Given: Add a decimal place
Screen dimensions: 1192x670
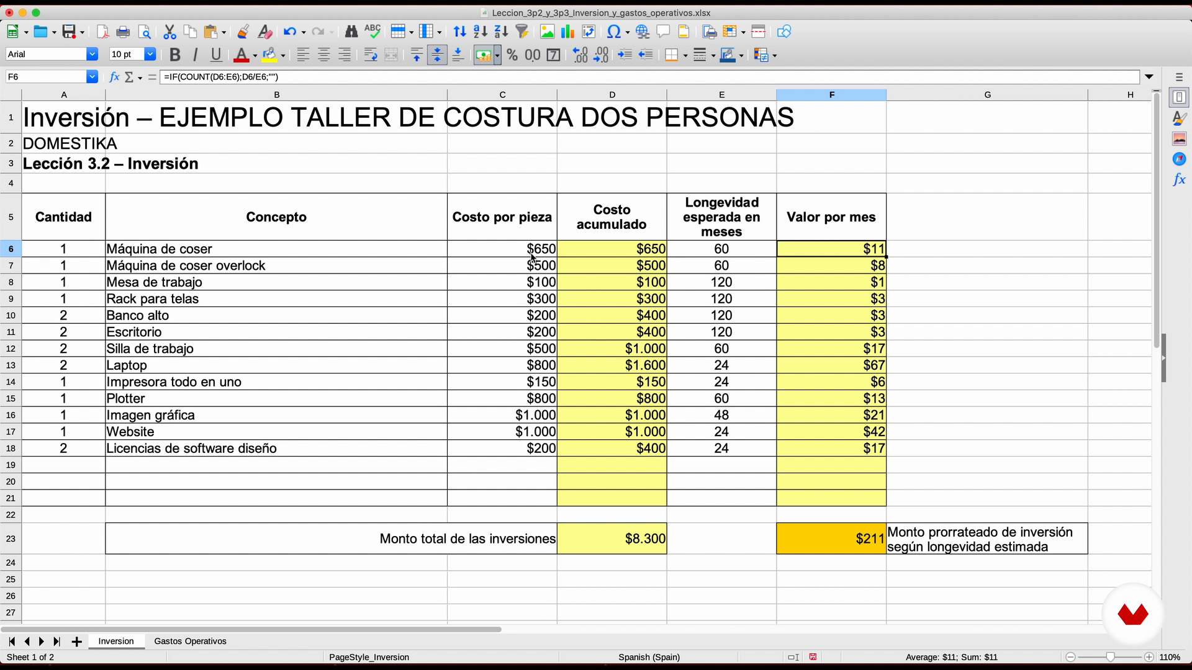Looking at the screenshot, I should click(580, 55).
